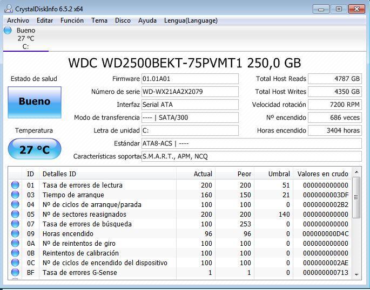
Task: Click the Umbral value 140 for sectores reasignados
Action: click(x=284, y=214)
